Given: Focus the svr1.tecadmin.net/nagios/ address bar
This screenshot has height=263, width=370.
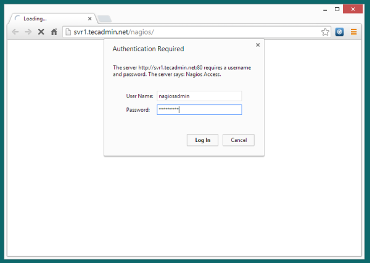Looking at the screenshot, I should tap(185, 31).
